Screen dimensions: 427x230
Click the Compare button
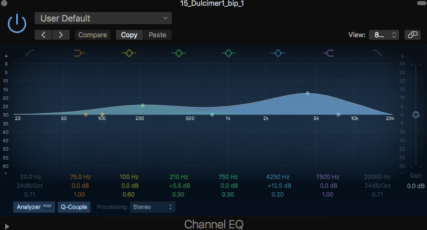point(93,35)
